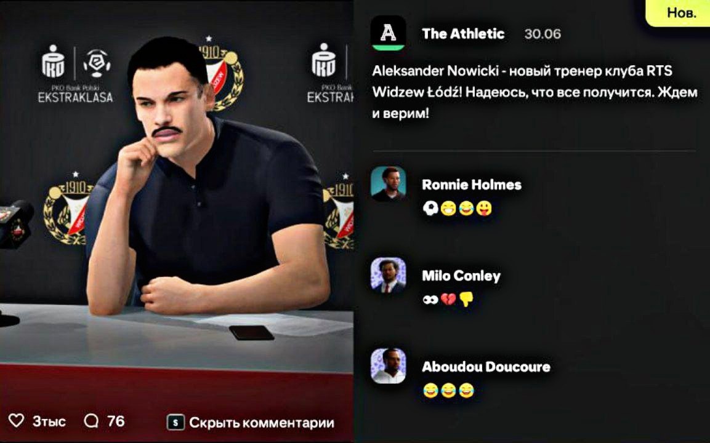Click the Ronnie Holmes username

click(471, 185)
